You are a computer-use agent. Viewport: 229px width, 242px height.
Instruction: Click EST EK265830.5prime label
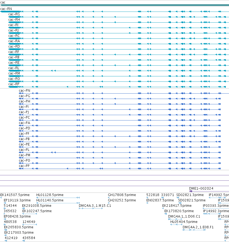pos(19,227)
